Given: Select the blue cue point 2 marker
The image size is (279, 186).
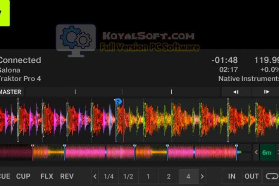Looking at the screenshot, I should tap(118, 102).
